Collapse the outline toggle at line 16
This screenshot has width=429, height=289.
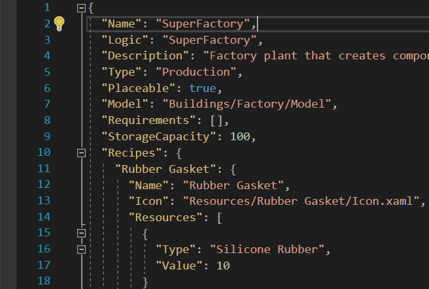pos(81,249)
